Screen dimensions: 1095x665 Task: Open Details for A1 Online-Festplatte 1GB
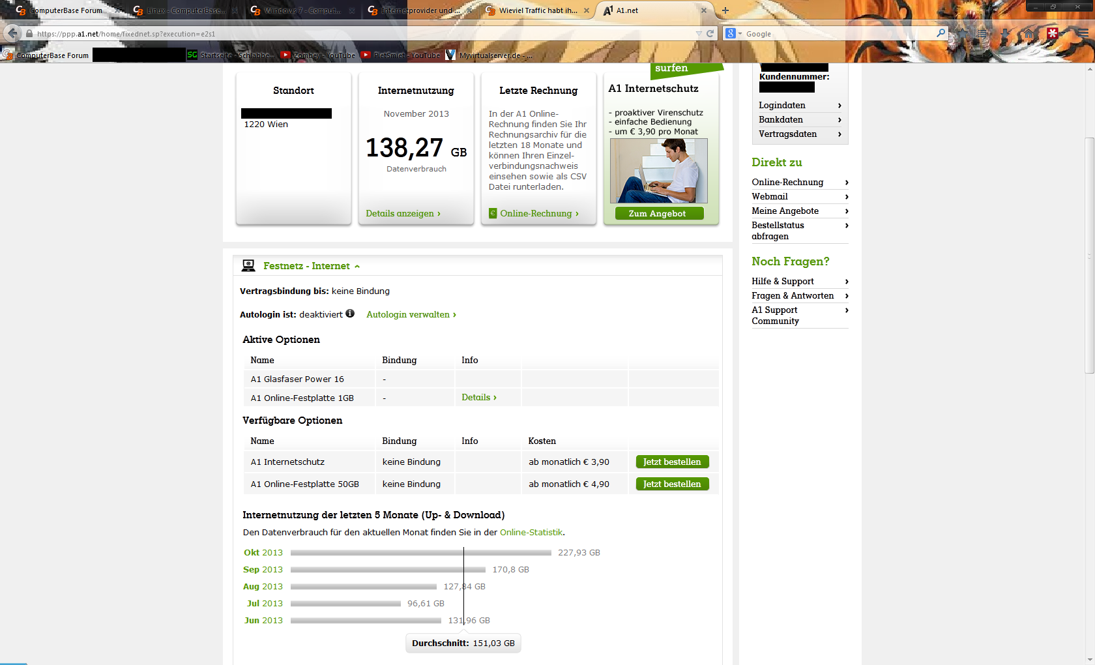(x=479, y=397)
